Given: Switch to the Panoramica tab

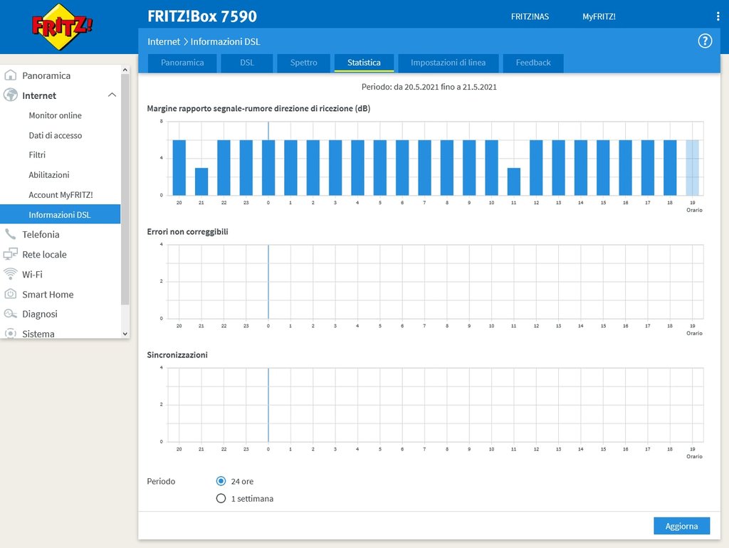Looking at the screenshot, I should coord(182,63).
